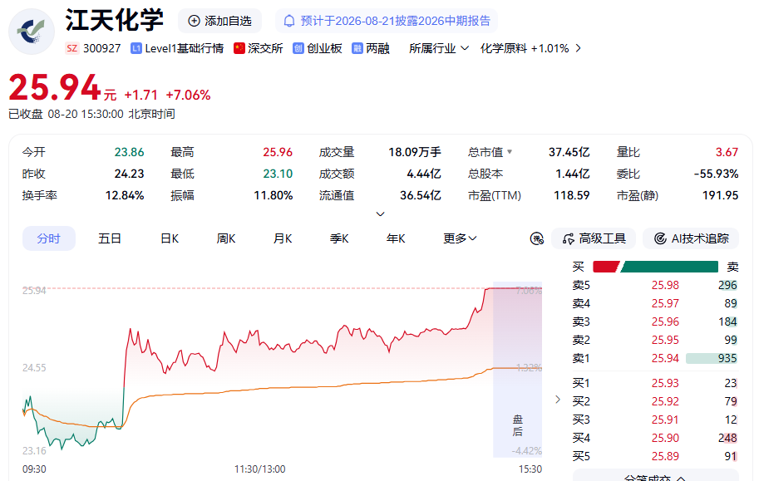
Task: Click the 创业板 badge icon
Action: [298, 48]
